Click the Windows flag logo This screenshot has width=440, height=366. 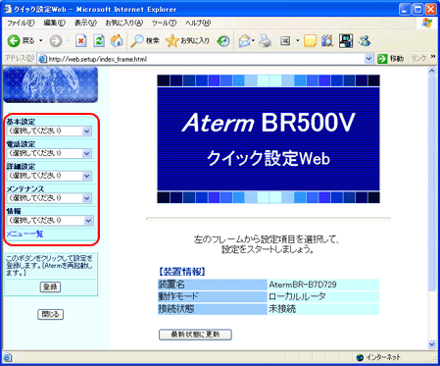click(427, 23)
